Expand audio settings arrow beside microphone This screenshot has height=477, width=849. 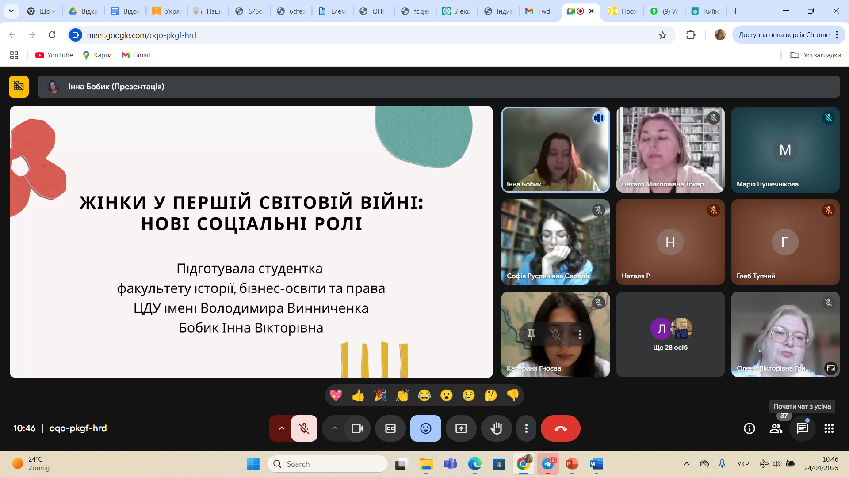281,428
